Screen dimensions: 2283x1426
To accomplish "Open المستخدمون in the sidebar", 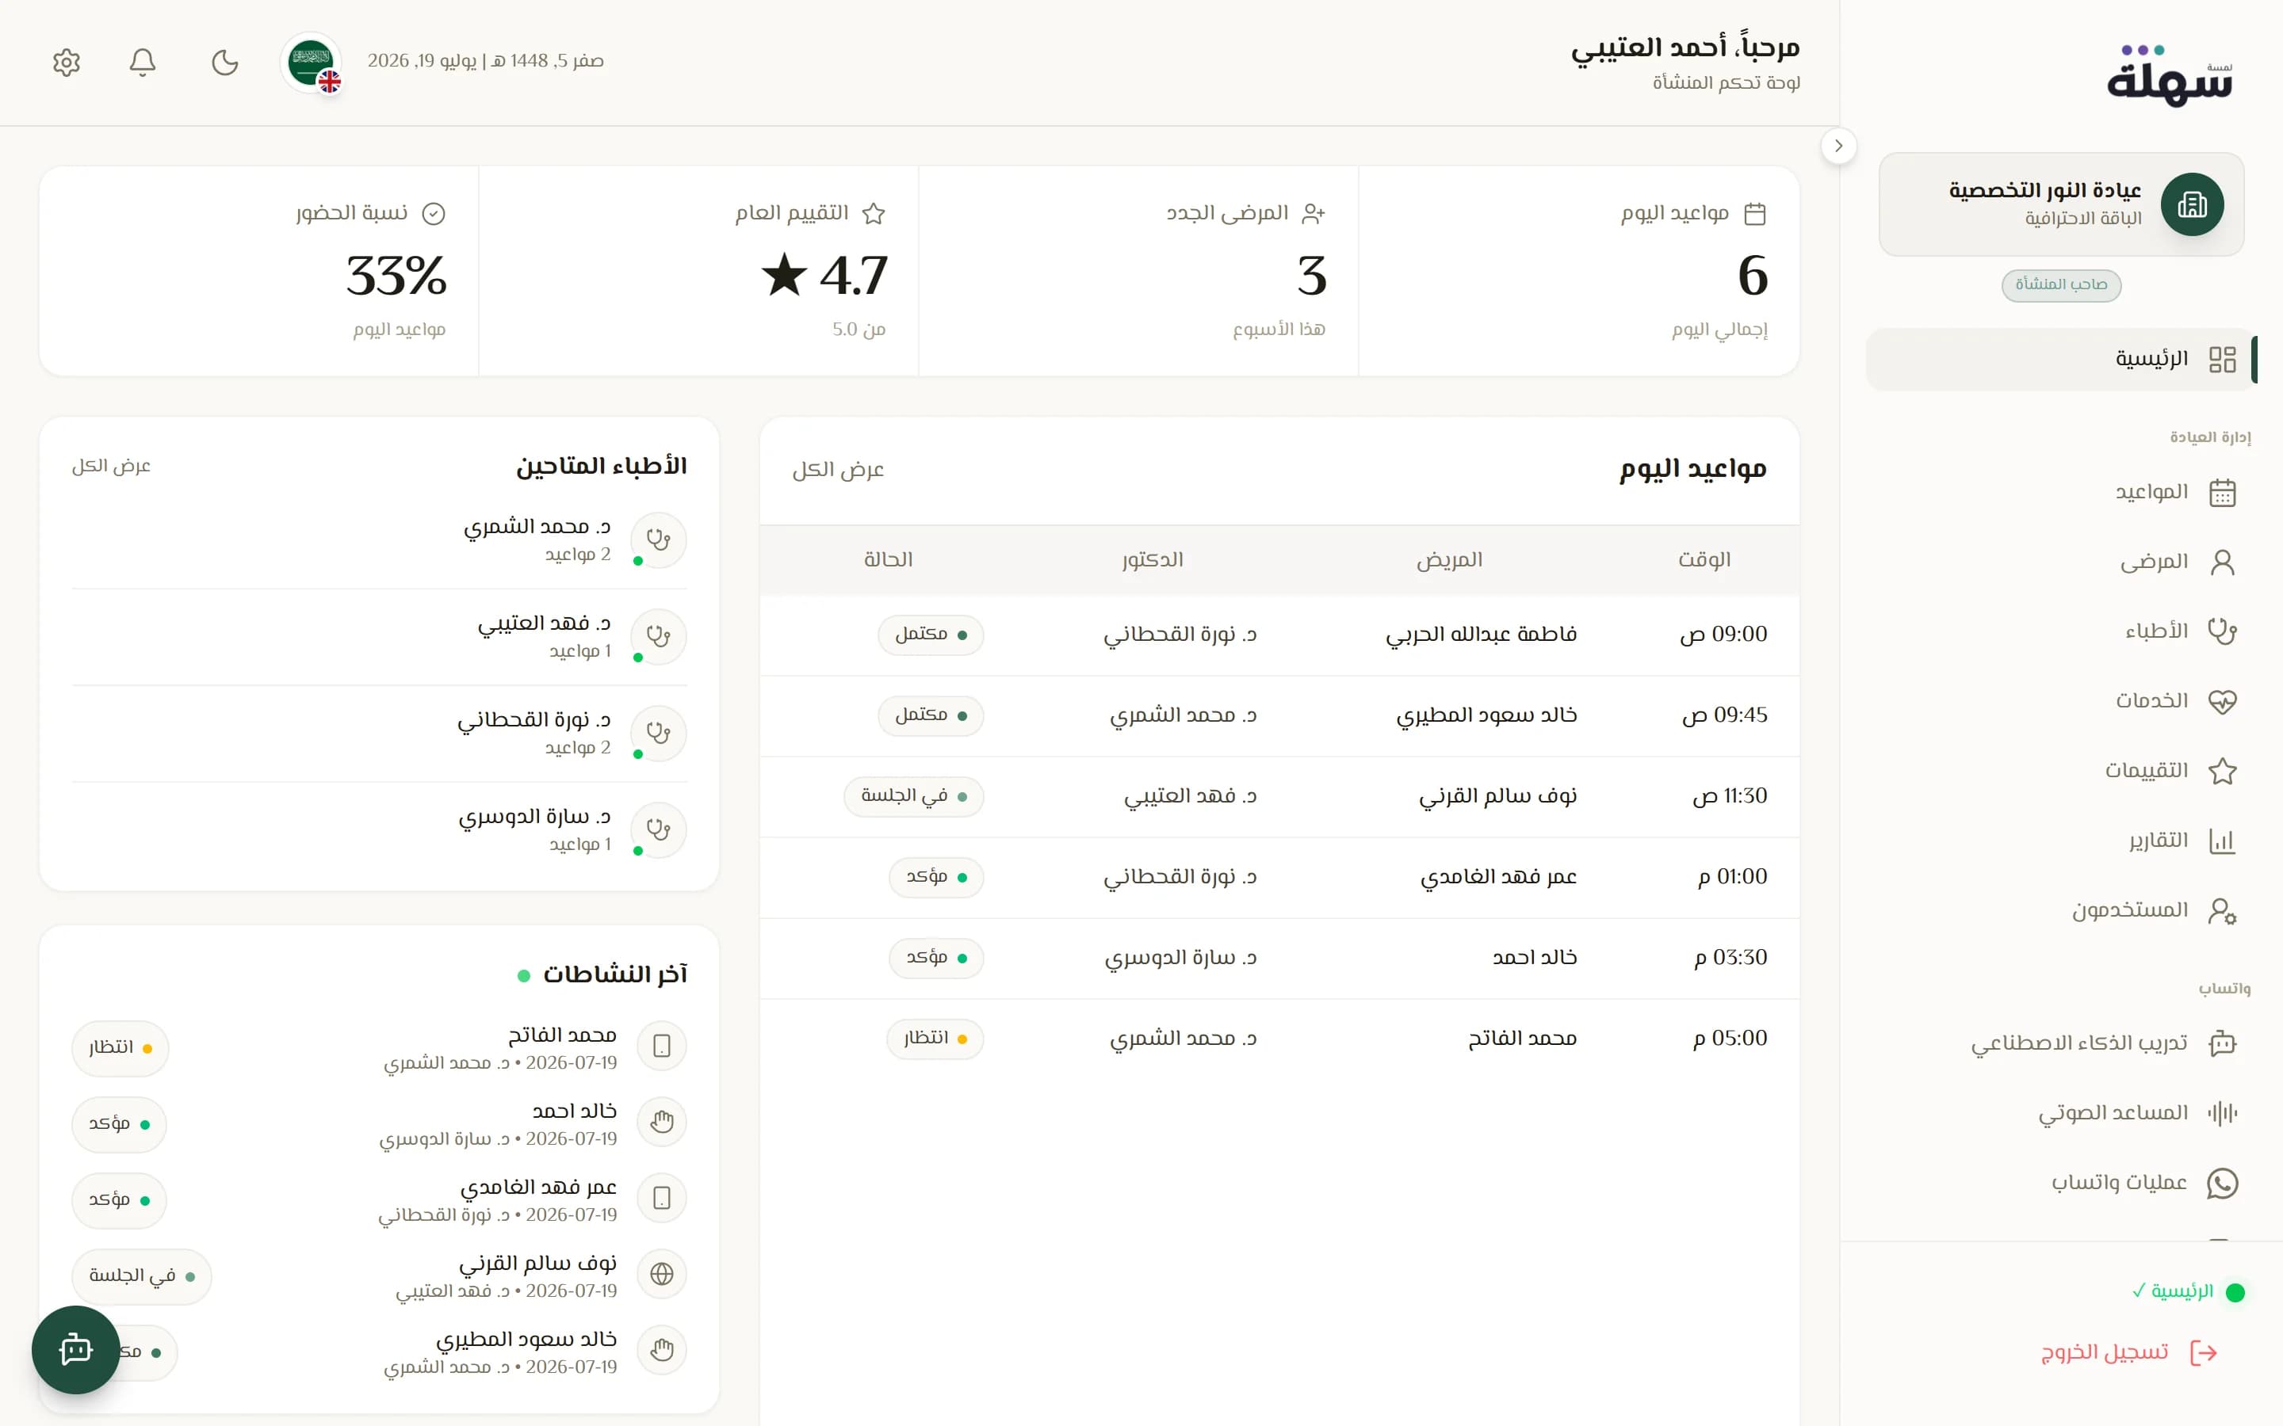I will (2061, 910).
